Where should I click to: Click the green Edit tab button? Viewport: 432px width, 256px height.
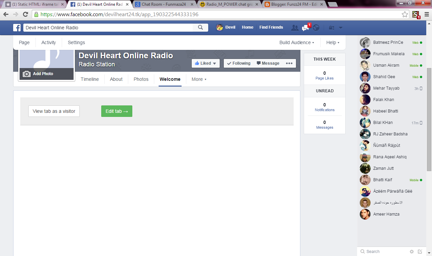pos(116,111)
